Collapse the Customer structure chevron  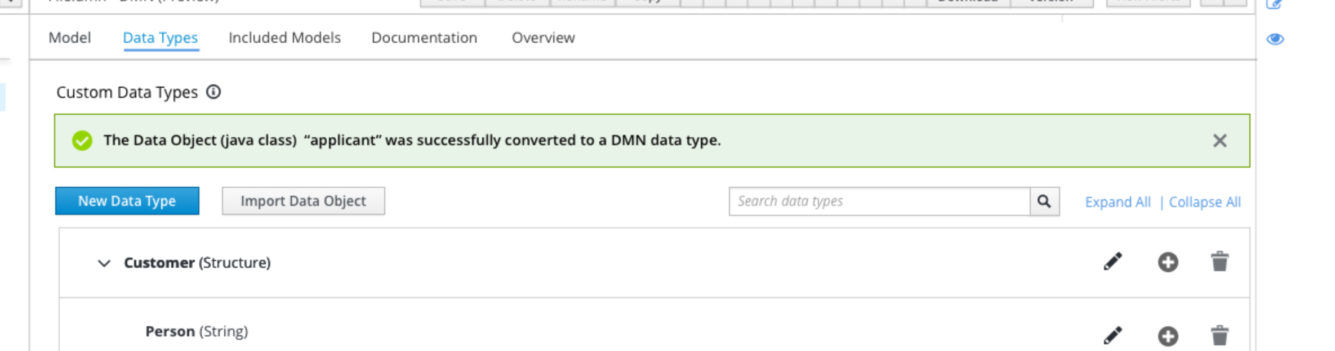pyautogui.click(x=104, y=263)
